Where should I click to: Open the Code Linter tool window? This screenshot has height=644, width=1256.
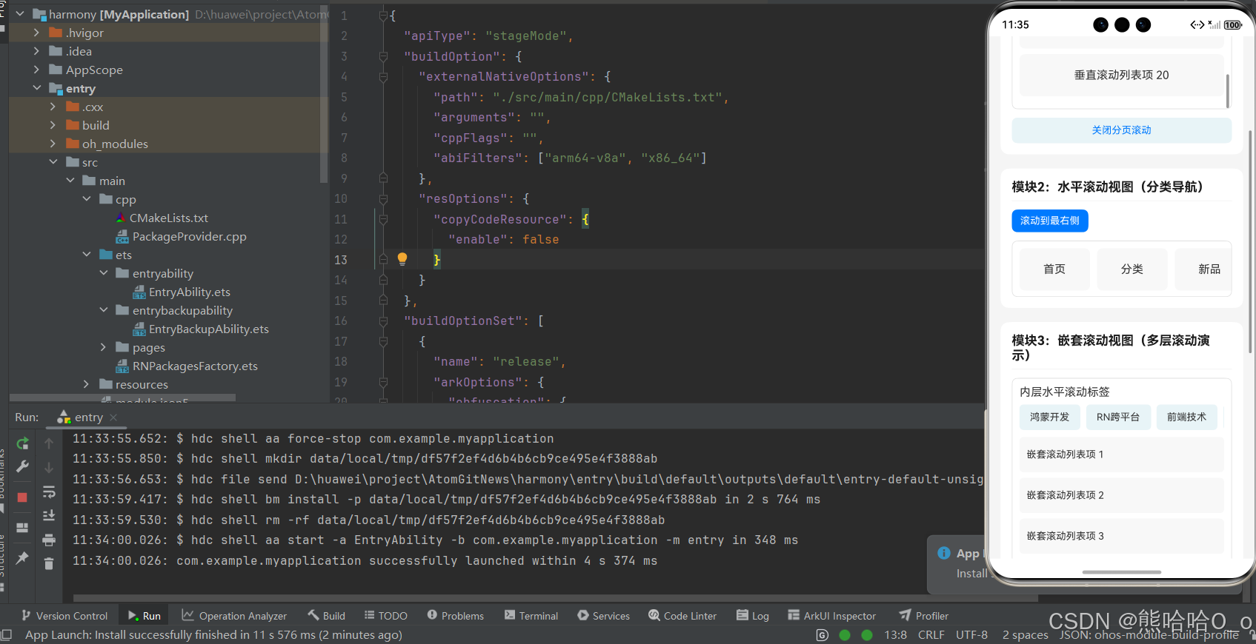coord(682,616)
